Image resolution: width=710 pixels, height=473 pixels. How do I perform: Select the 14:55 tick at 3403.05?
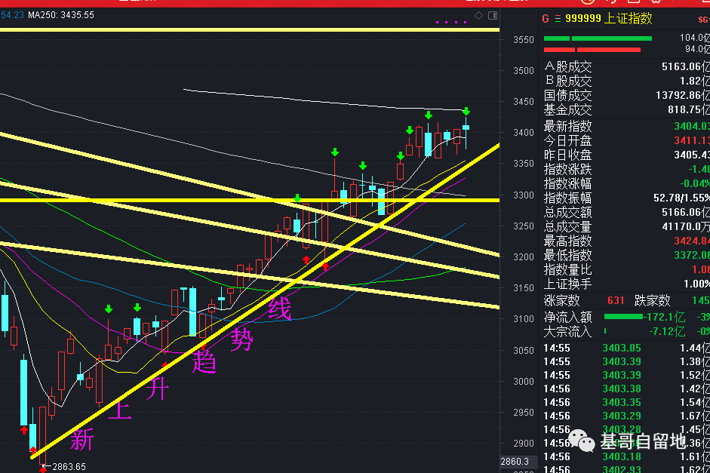click(x=627, y=348)
